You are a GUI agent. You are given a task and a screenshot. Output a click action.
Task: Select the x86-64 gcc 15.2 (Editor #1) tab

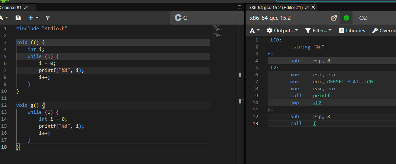pos(276,8)
